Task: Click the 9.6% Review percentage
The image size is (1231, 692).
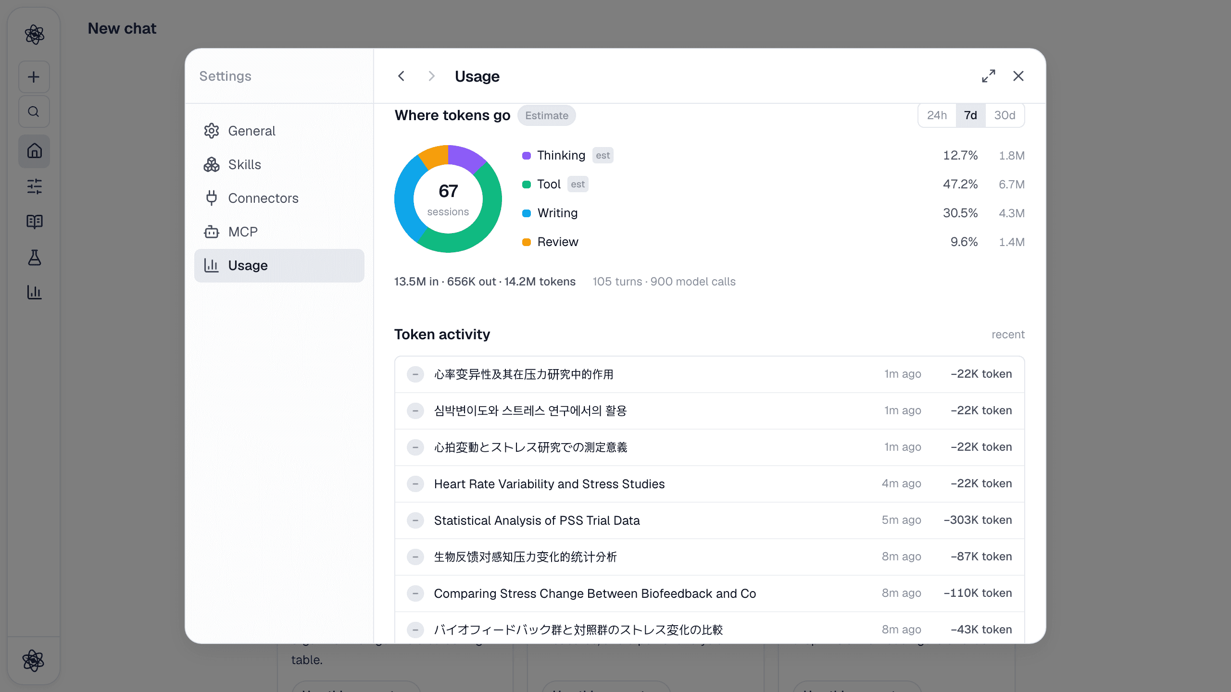Action: tap(964, 242)
